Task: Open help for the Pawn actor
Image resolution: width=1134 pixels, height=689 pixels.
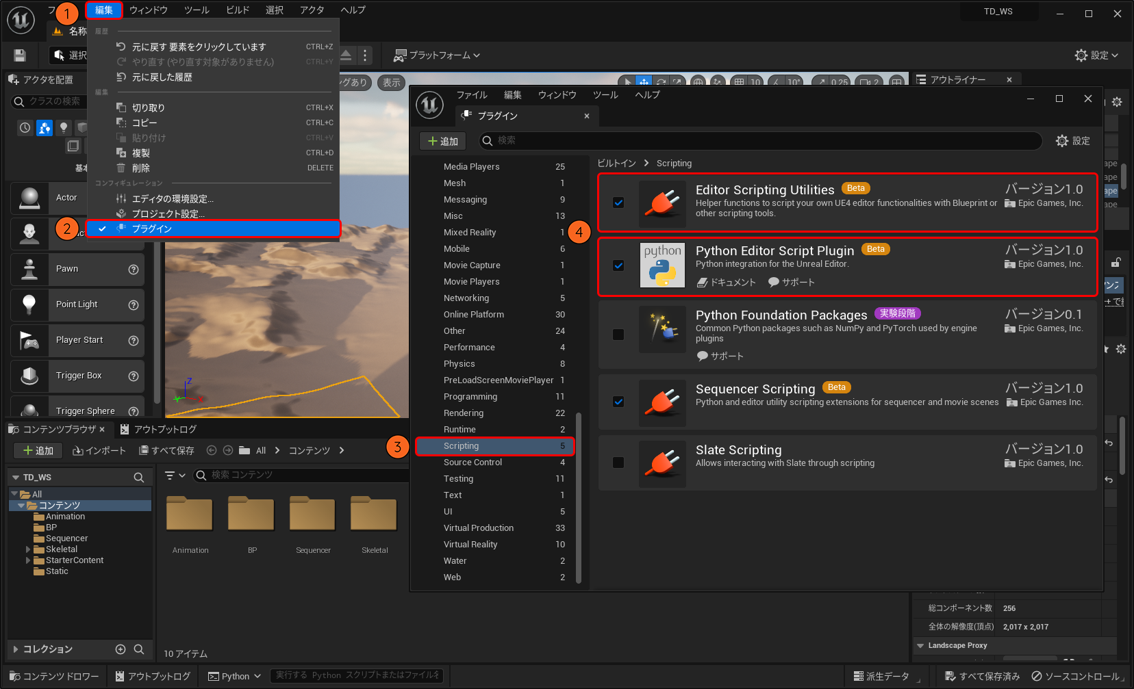Action: pos(134,270)
